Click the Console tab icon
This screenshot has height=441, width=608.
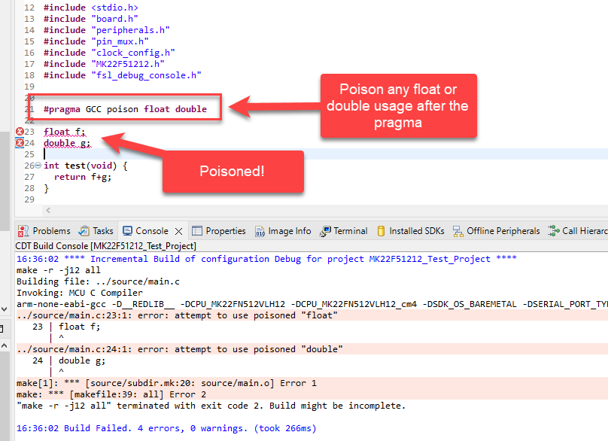coord(127,231)
